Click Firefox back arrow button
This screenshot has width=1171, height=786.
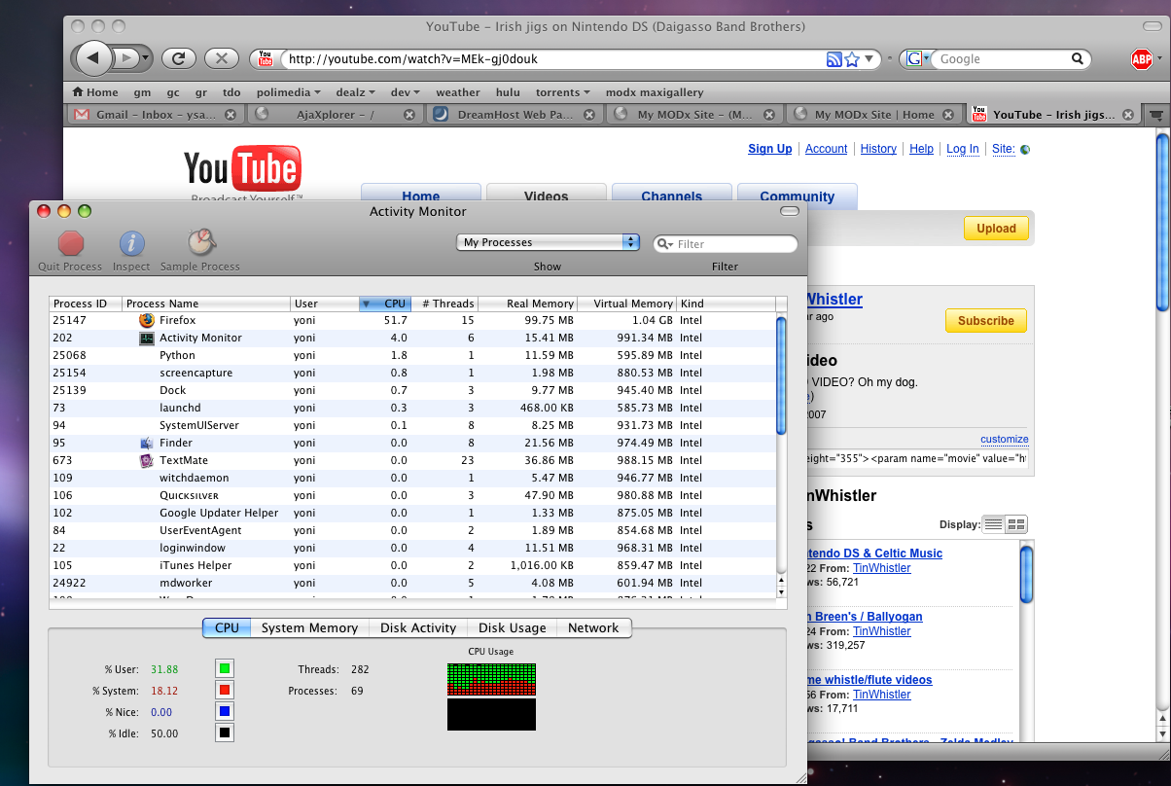pyautogui.click(x=92, y=58)
